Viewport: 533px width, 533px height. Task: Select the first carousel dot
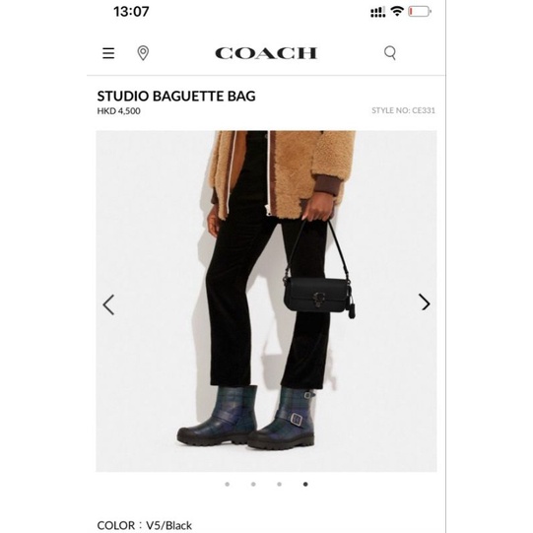(x=227, y=484)
